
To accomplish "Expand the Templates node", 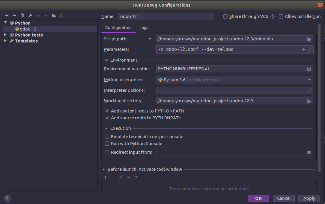I will pyautogui.click(x=5, y=41).
